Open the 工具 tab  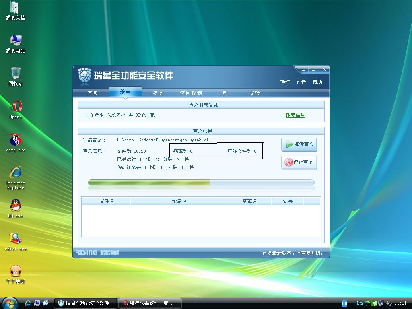222,93
